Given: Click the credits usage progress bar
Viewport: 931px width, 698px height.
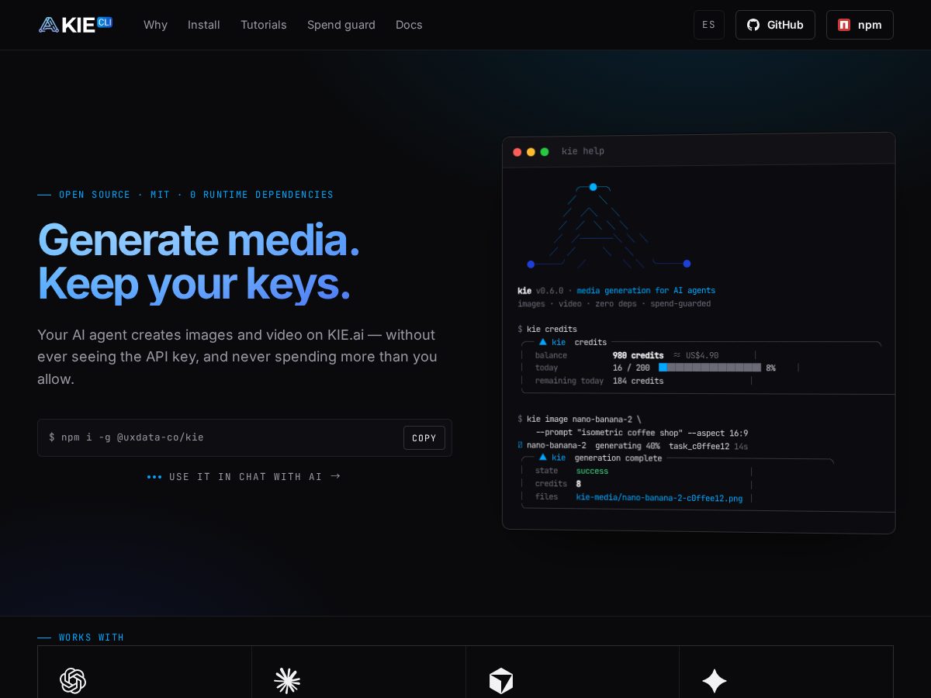Looking at the screenshot, I should coord(709,368).
